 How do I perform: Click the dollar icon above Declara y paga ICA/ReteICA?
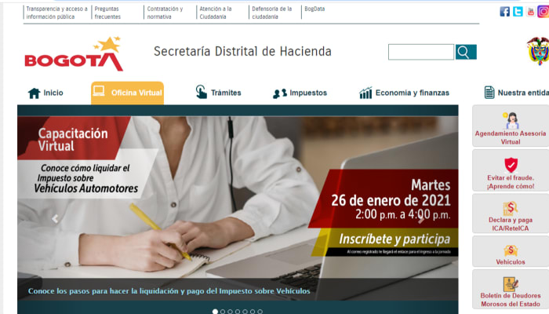pos(511,208)
